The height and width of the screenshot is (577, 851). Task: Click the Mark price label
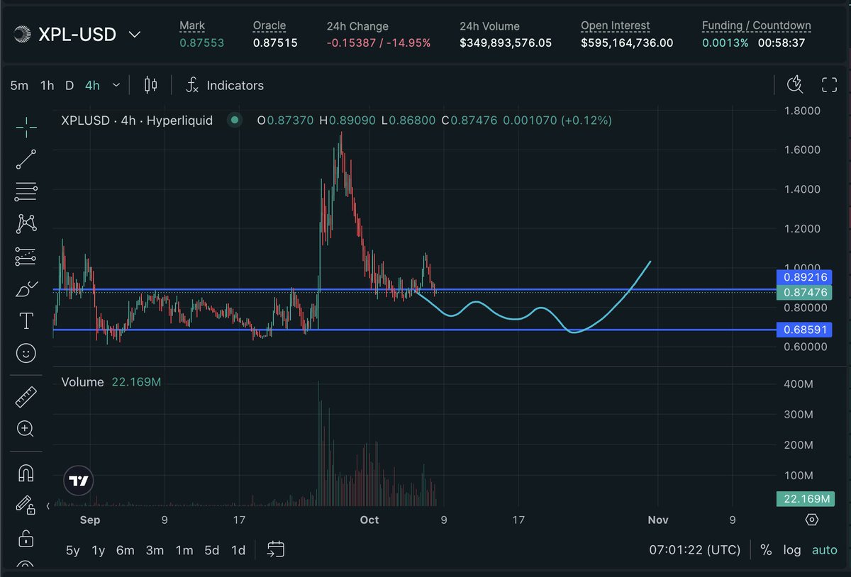(x=192, y=26)
